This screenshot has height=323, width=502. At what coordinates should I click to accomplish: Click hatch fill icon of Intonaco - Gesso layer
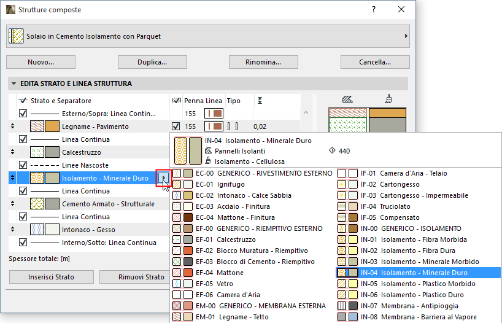(37, 230)
